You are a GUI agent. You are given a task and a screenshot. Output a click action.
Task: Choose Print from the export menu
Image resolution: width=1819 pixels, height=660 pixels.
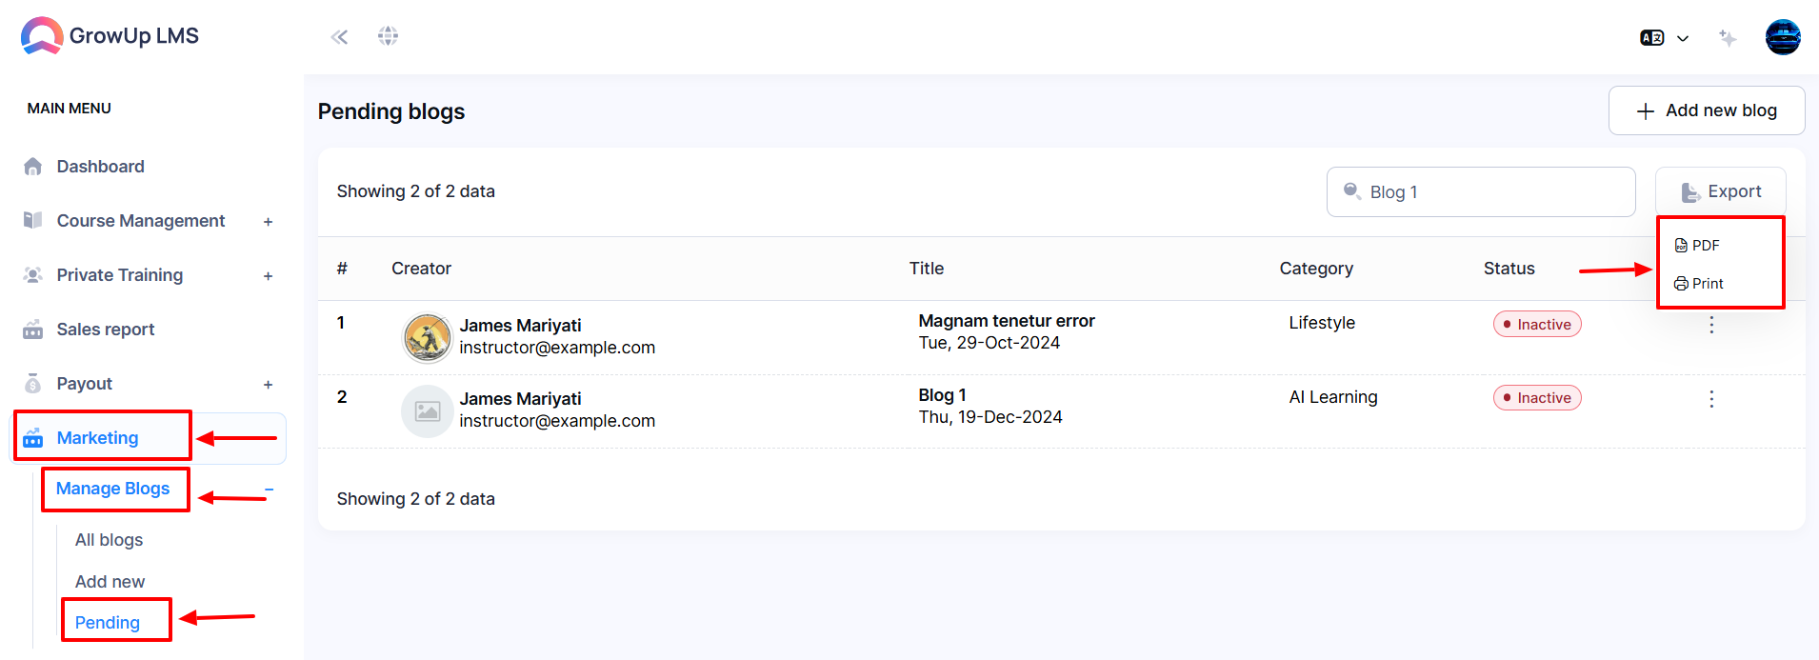(1699, 284)
